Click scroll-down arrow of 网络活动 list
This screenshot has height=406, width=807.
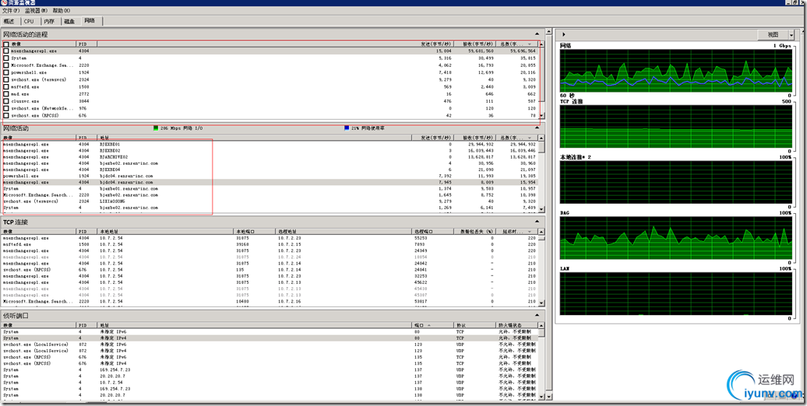[541, 209]
